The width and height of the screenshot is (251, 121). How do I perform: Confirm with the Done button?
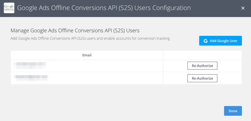(x=233, y=111)
